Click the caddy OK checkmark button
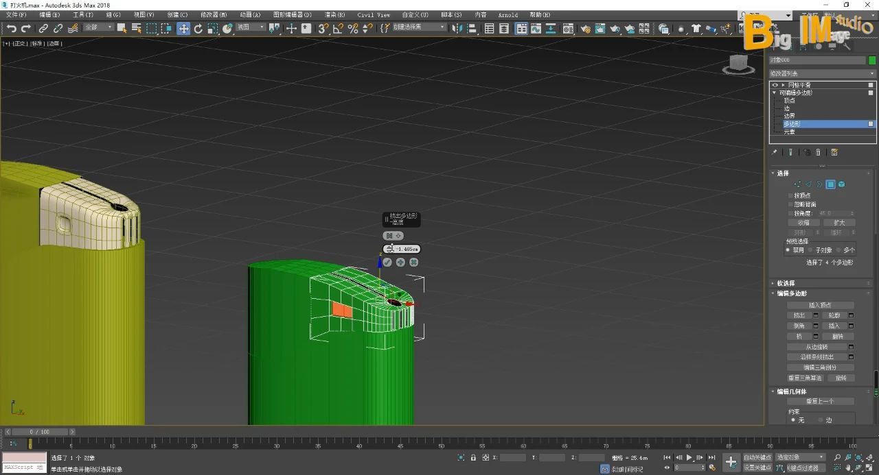Screen dimensions: 879x475 click(387, 263)
